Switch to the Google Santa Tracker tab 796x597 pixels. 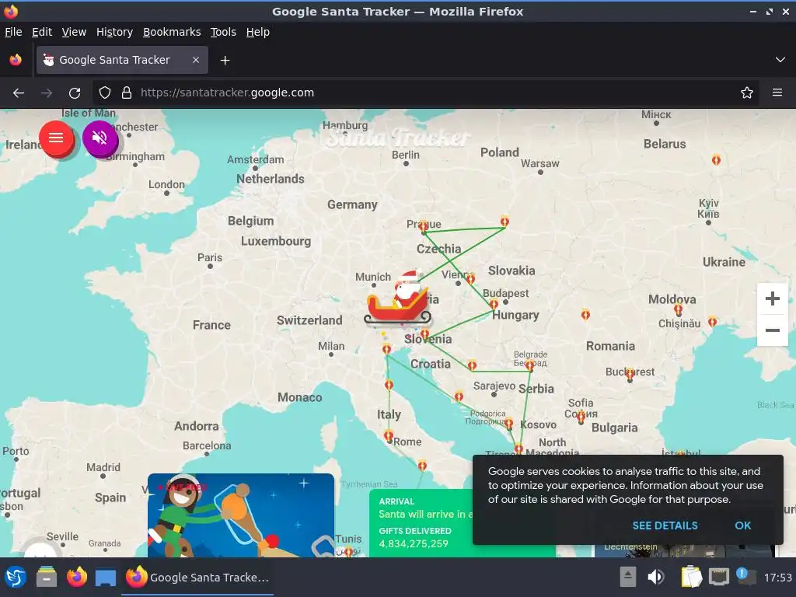pos(122,60)
